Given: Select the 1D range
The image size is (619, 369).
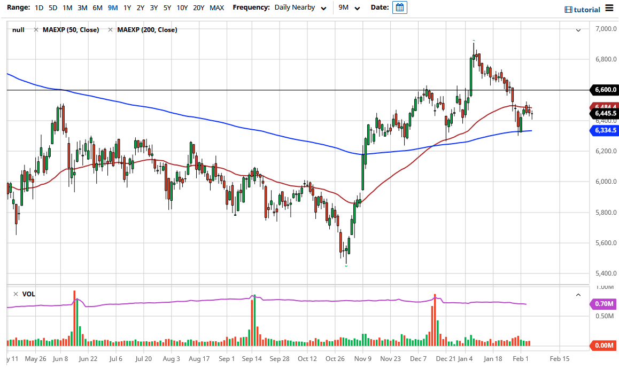Looking at the screenshot, I should click(38, 7).
